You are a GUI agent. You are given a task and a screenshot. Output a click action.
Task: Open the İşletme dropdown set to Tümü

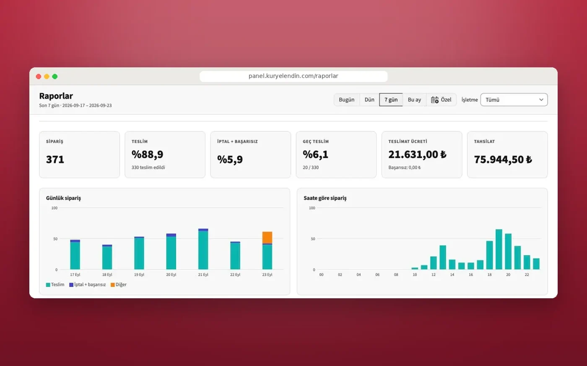[514, 100]
